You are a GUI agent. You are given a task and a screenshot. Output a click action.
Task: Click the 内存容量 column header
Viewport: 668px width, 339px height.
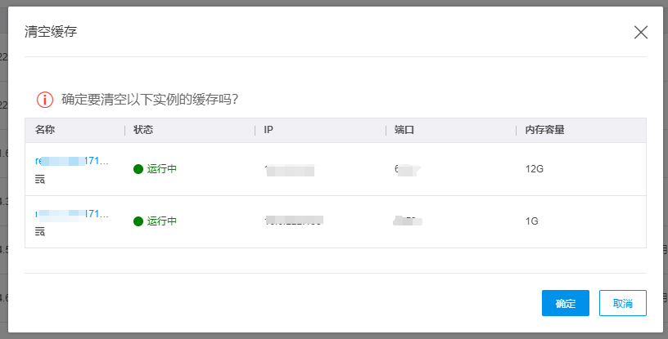(545, 130)
